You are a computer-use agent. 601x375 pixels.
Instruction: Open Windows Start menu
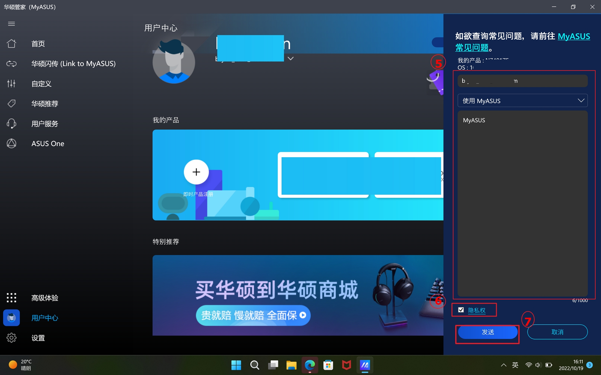pos(236,365)
